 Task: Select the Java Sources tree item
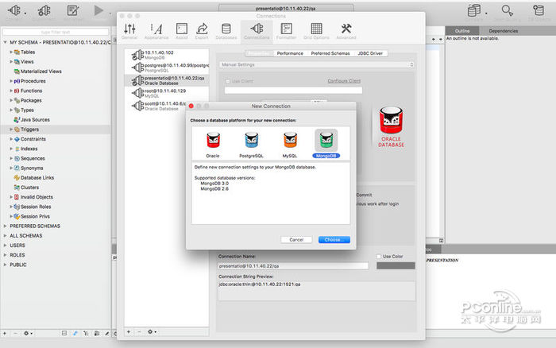pyautogui.click(x=35, y=120)
